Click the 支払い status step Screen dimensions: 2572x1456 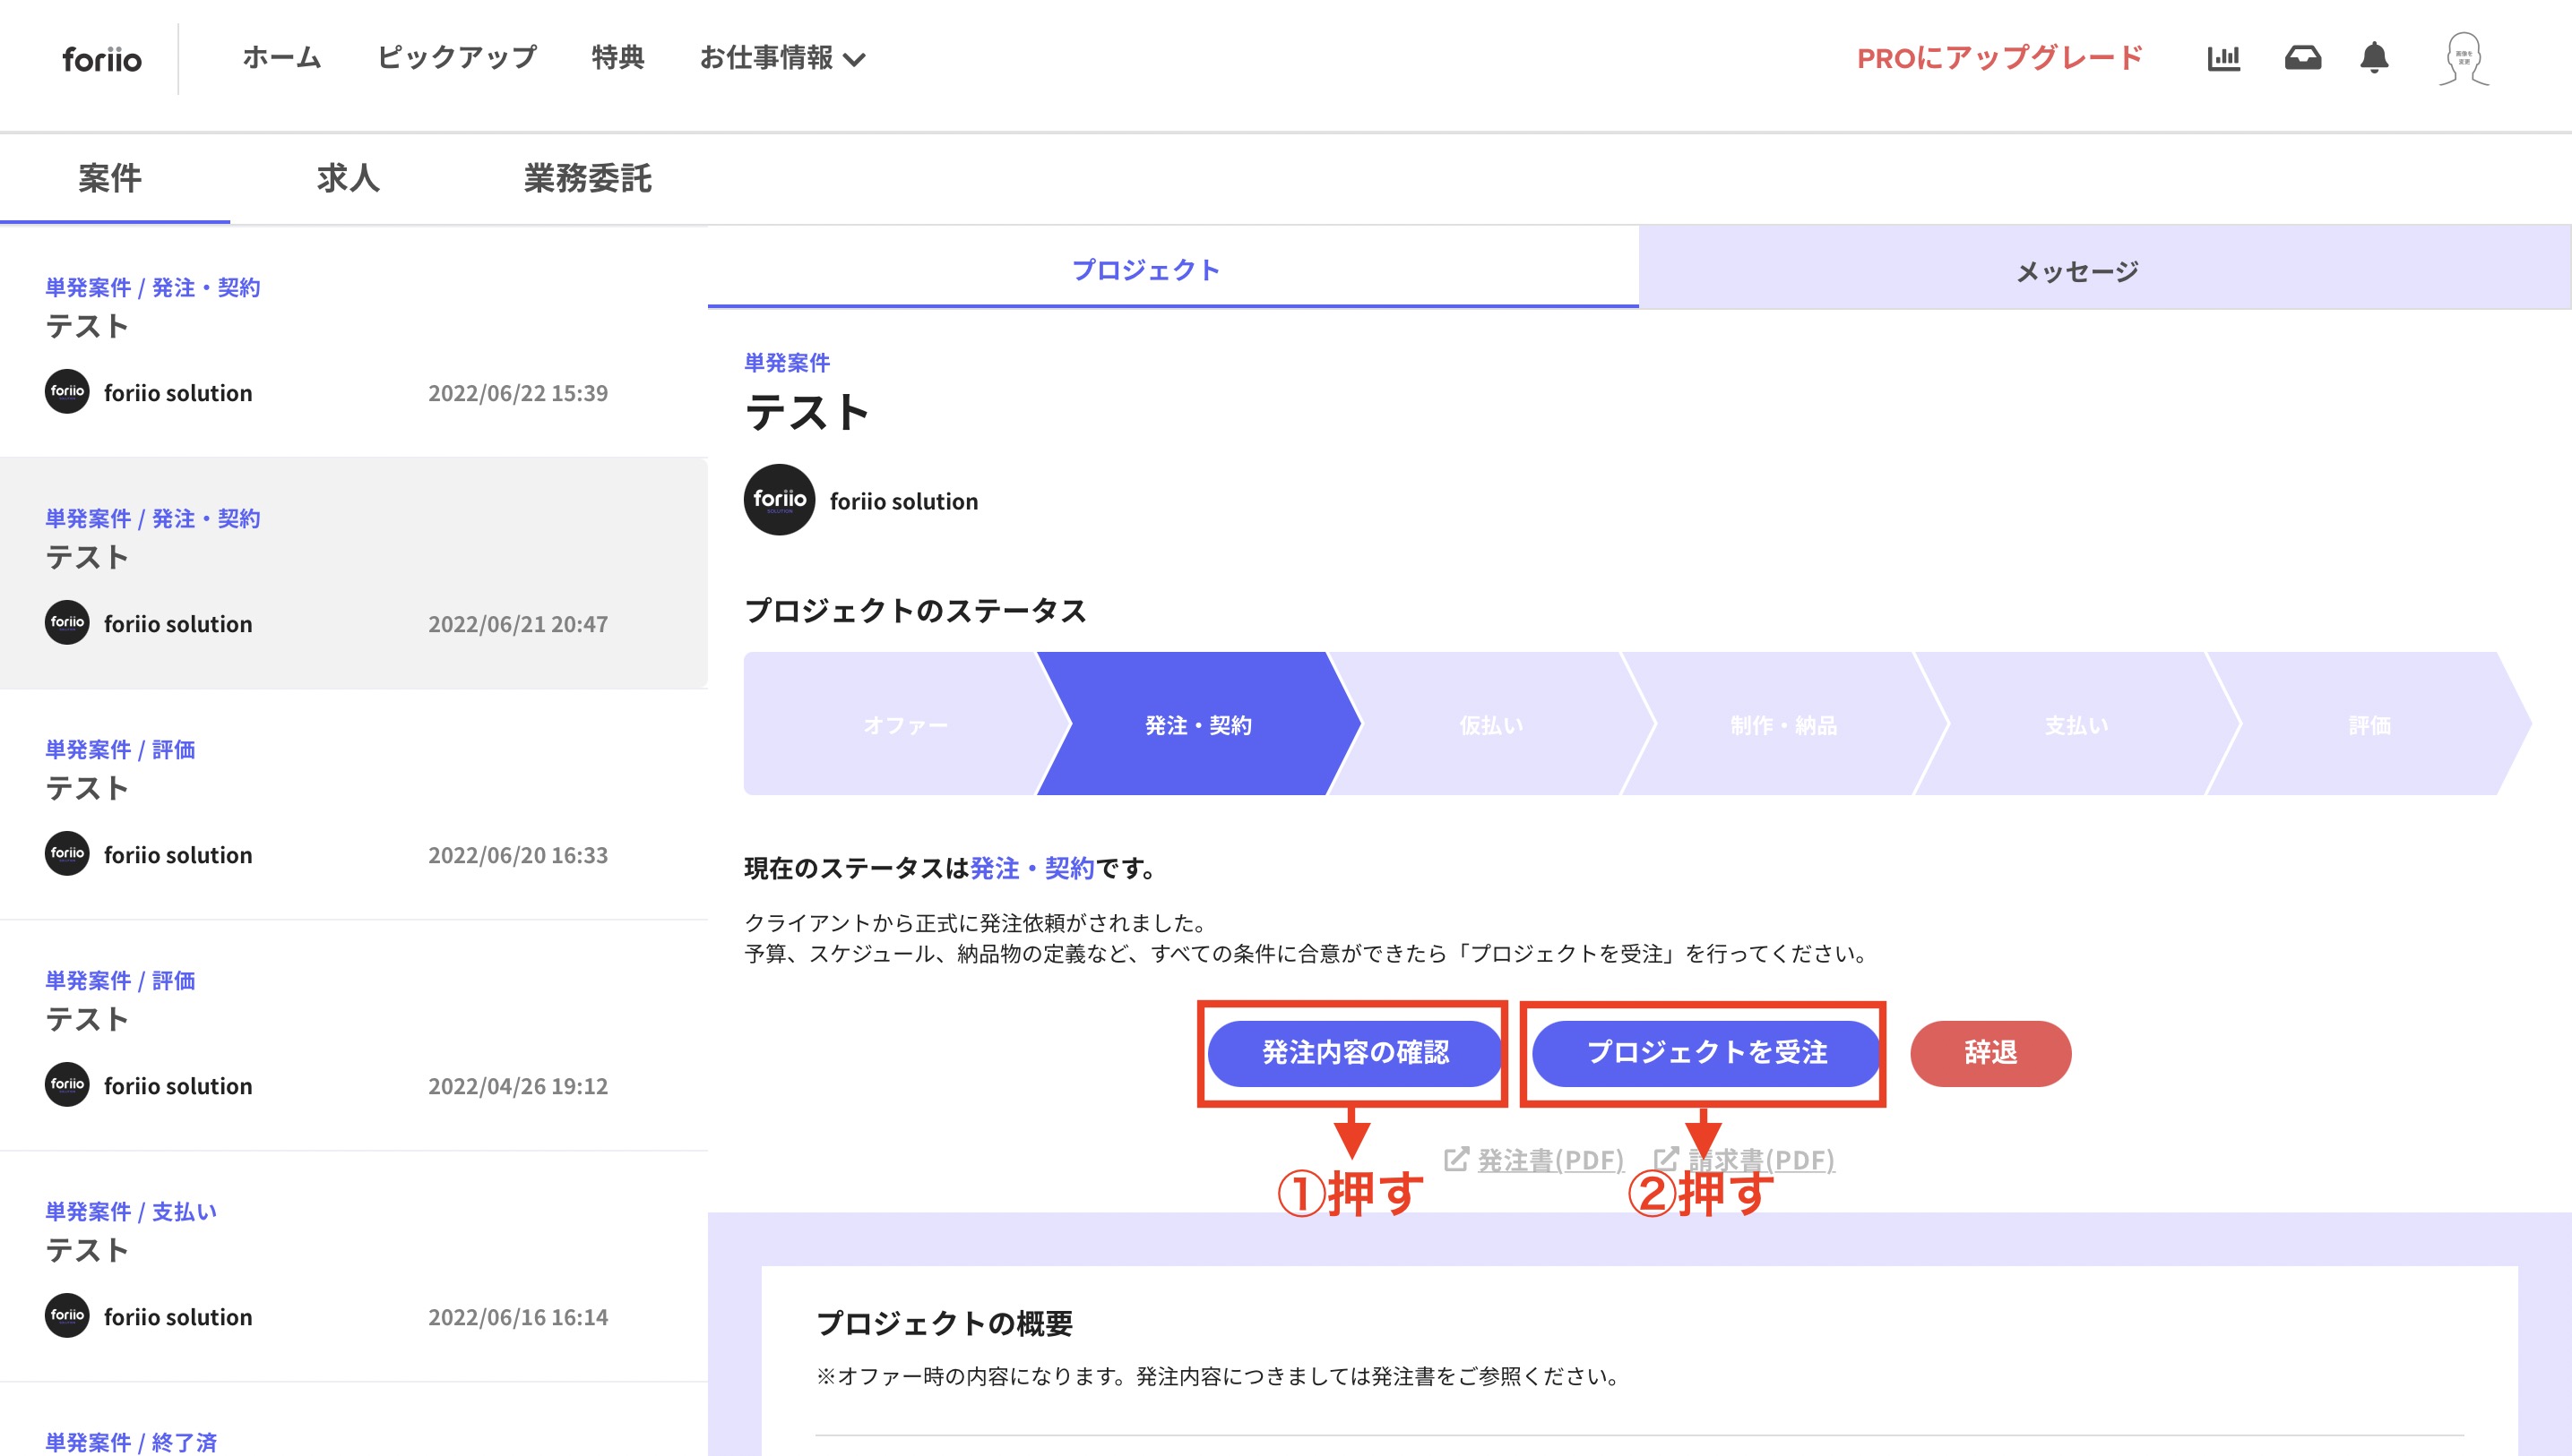click(x=2076, y=724)
